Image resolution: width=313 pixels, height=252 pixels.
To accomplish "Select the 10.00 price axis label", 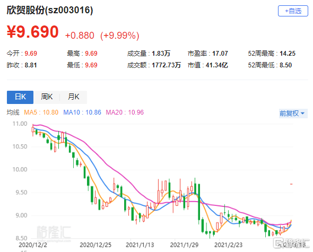I will click(20, 170).
